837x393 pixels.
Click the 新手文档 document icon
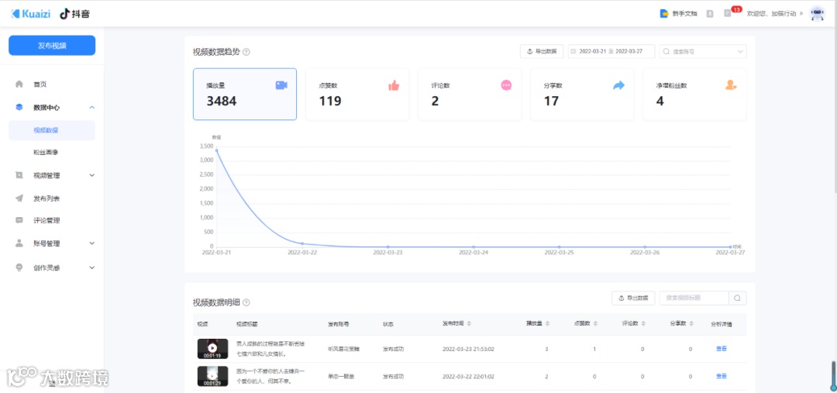pyautogui.click(x=665, y=14)
